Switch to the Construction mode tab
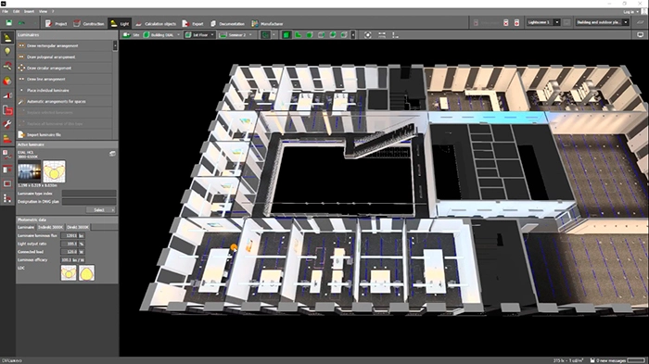Screen dimensions: 649x364 click(89, 23)
